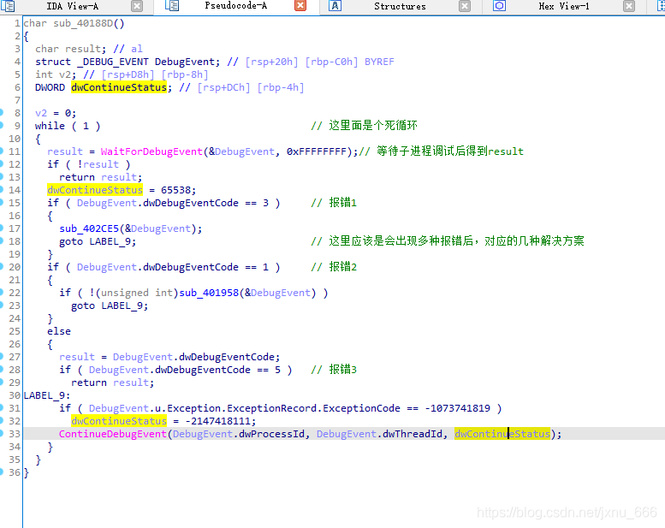665x528 pixels.
Task: Click LABEL_9 in goto on line 23
Action: (x=122, y=306)
